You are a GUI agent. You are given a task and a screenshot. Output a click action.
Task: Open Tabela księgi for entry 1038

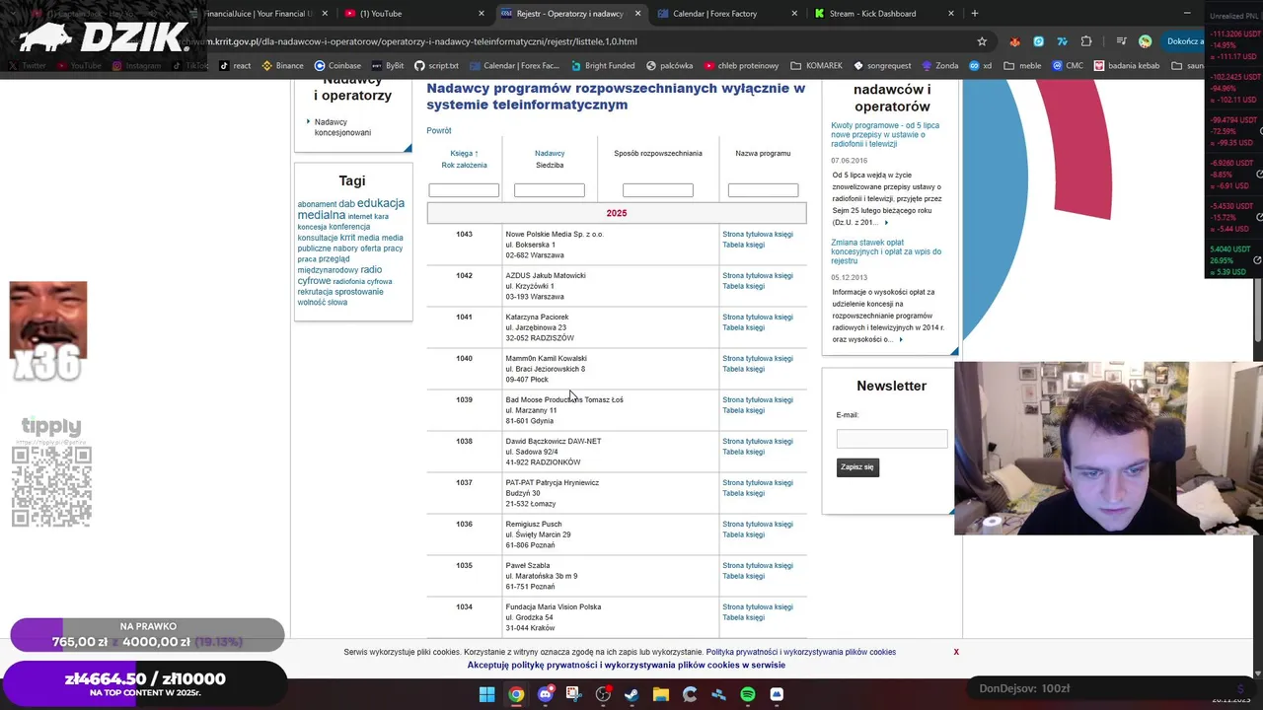tap(744, 453)
